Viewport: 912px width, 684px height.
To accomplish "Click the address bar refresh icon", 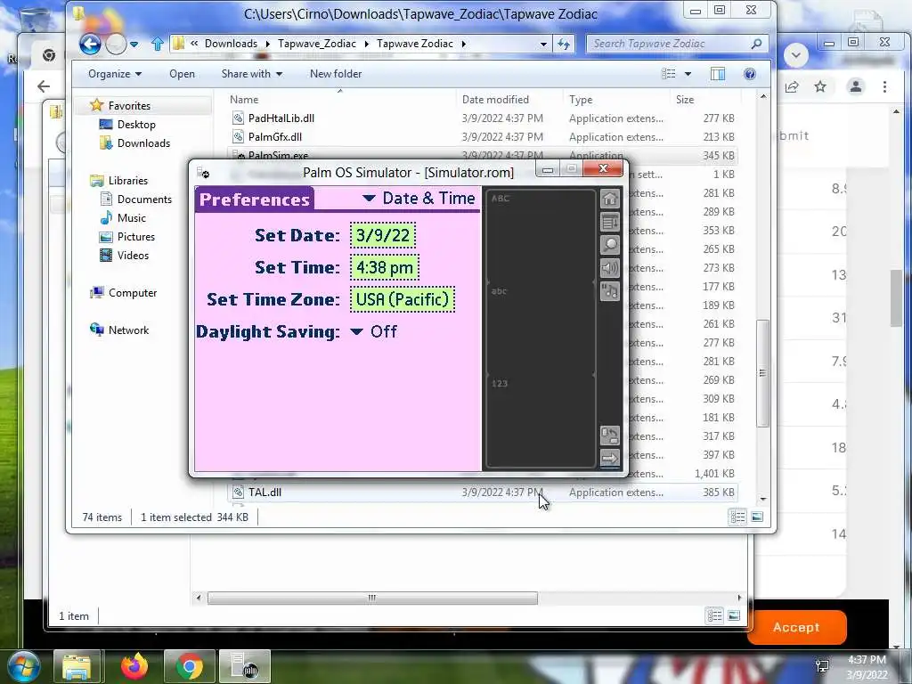I will click(x=564, y=44).
